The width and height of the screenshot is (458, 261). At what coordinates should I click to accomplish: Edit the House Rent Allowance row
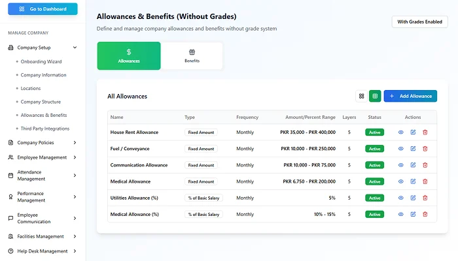point(413,132)
